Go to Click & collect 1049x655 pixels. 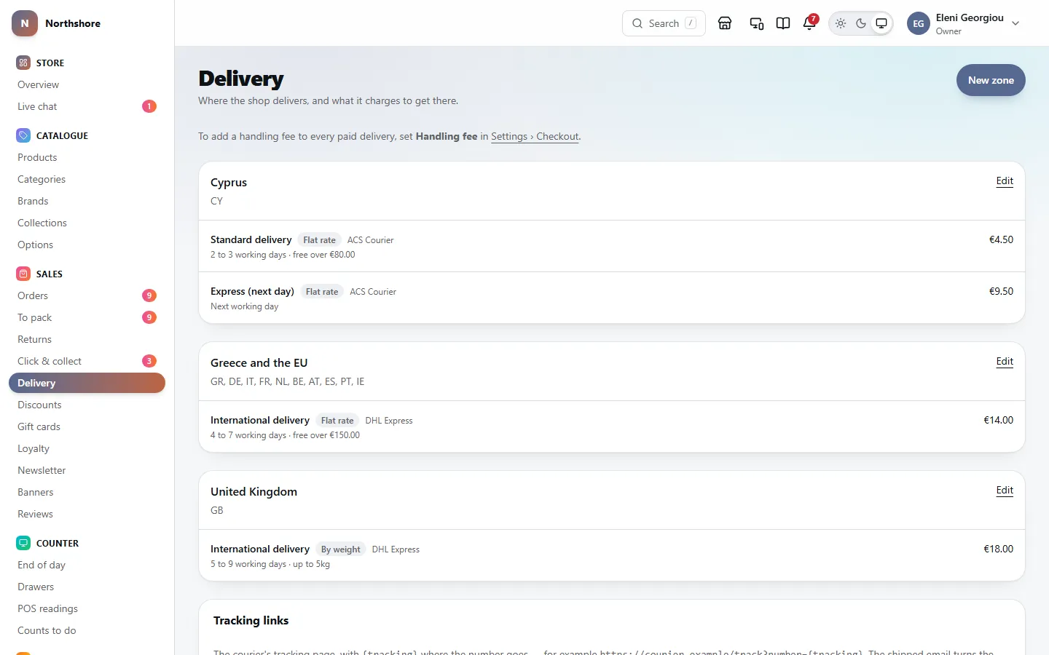point(87,361)
